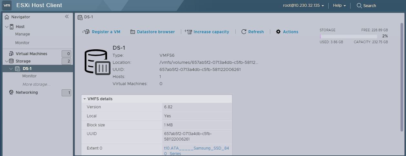The image size is (406, 156).
Task: Open Manage under Host
Action: [x=23, y=34]
